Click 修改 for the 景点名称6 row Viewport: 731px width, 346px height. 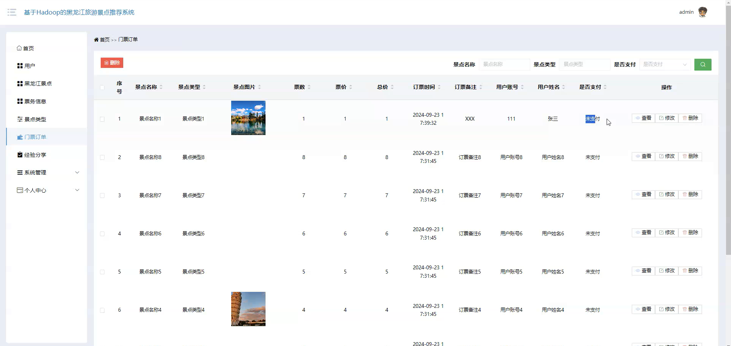[x=667, y=233]
